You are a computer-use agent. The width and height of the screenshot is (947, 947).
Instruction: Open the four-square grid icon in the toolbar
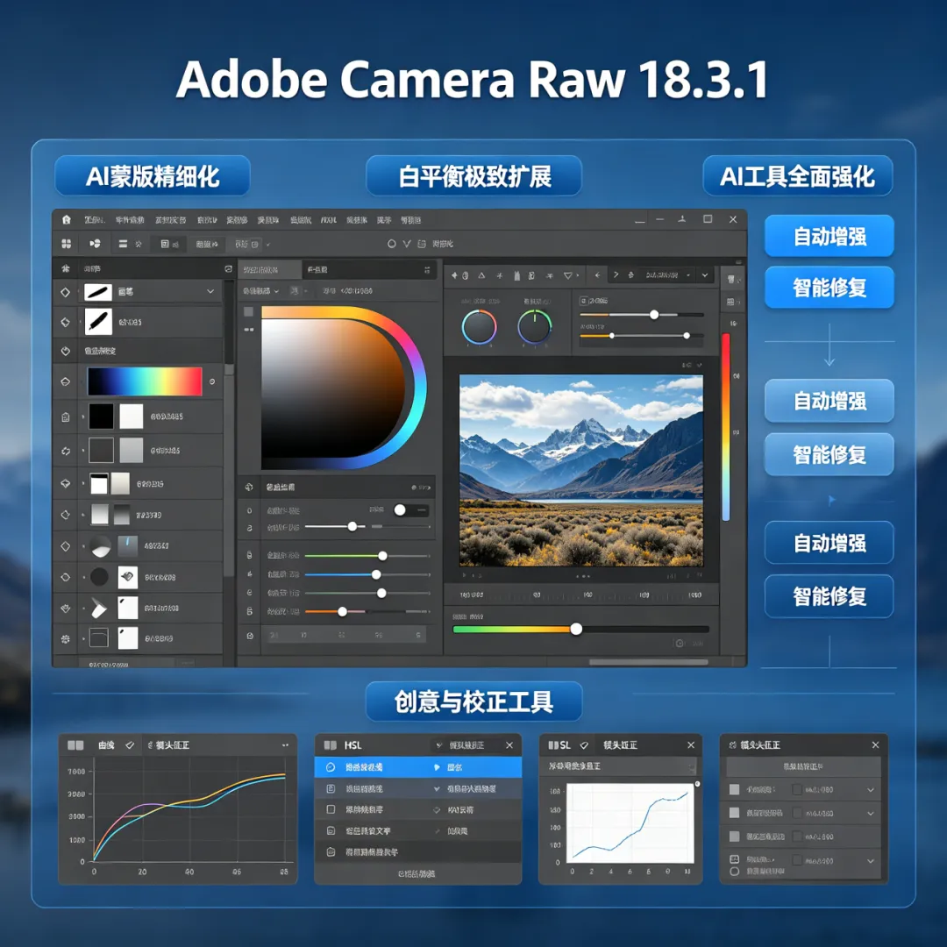[x=67, y=244]
